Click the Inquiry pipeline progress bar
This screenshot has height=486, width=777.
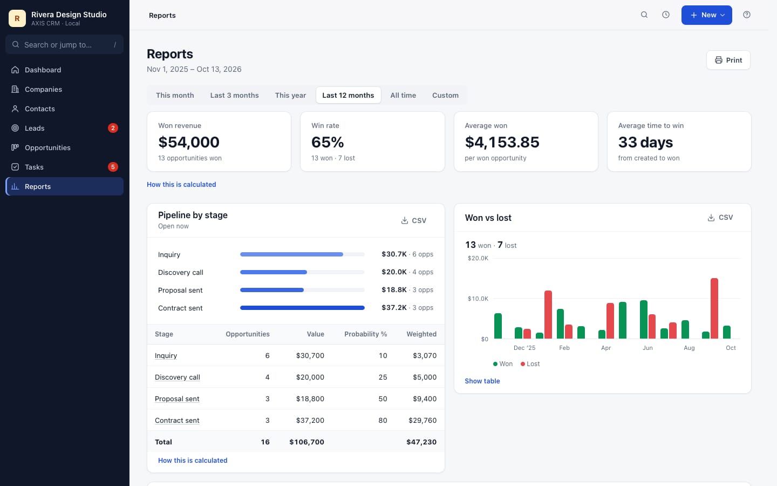(x=302, y=254)
